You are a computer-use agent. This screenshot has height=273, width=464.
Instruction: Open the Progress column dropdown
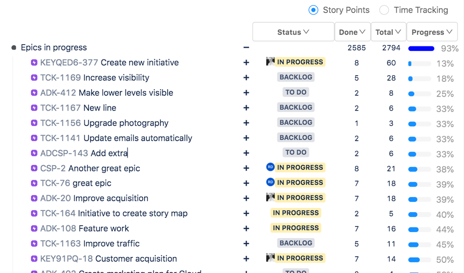pos(432,32)
